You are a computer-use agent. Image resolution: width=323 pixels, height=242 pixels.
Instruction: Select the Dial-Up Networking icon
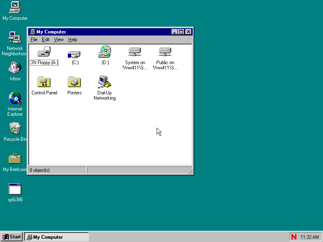pos(105,82)
